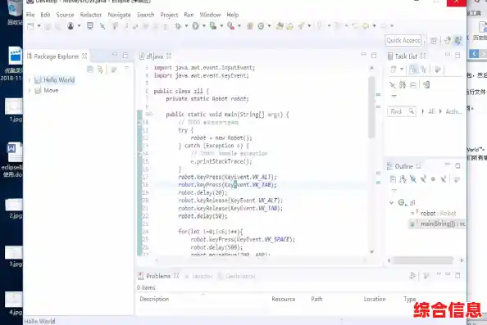
Task: Select the Hello World project
Action: point(55,80)
